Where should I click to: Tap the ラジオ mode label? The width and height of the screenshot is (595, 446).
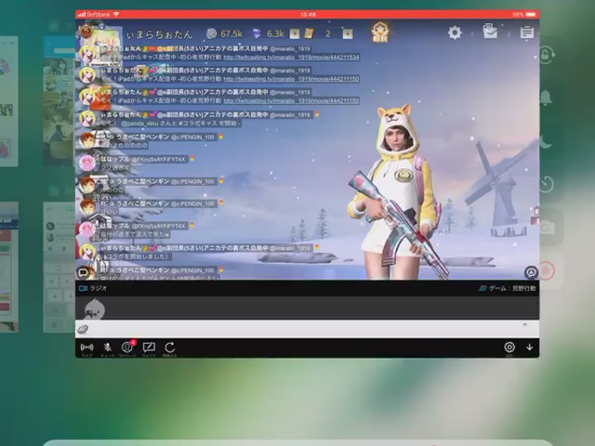pyautogui.click(x=98, y=288)
